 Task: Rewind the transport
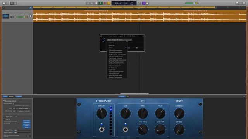click(88, 3)
